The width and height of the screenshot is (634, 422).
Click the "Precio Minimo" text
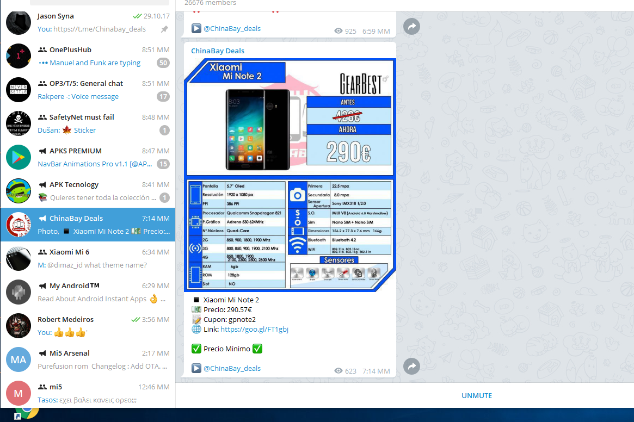click(227, 349)
